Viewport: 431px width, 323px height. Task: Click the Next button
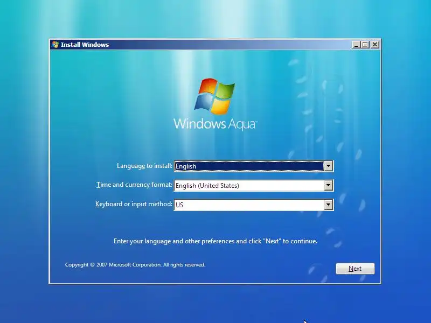355,269
